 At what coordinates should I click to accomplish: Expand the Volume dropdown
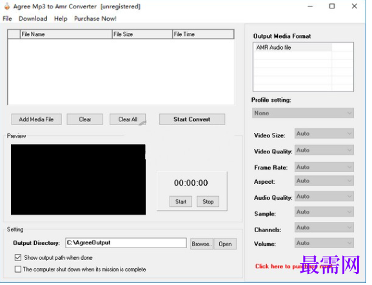pyautogui.click(x=324, y=243)
